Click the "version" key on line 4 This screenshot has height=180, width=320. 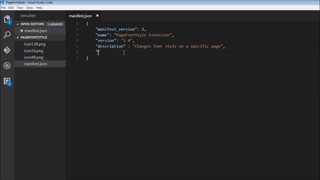[106, 40]
